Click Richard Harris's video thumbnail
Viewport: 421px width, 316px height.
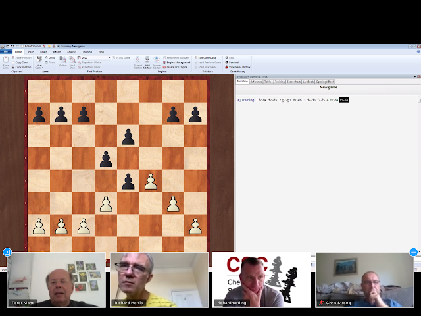[x=159, y=280]
